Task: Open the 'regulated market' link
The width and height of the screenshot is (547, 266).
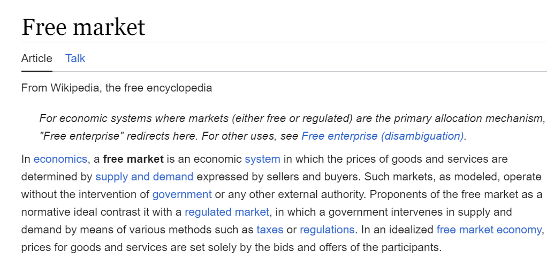Action: pyautogui.click(x=227, y=212)
